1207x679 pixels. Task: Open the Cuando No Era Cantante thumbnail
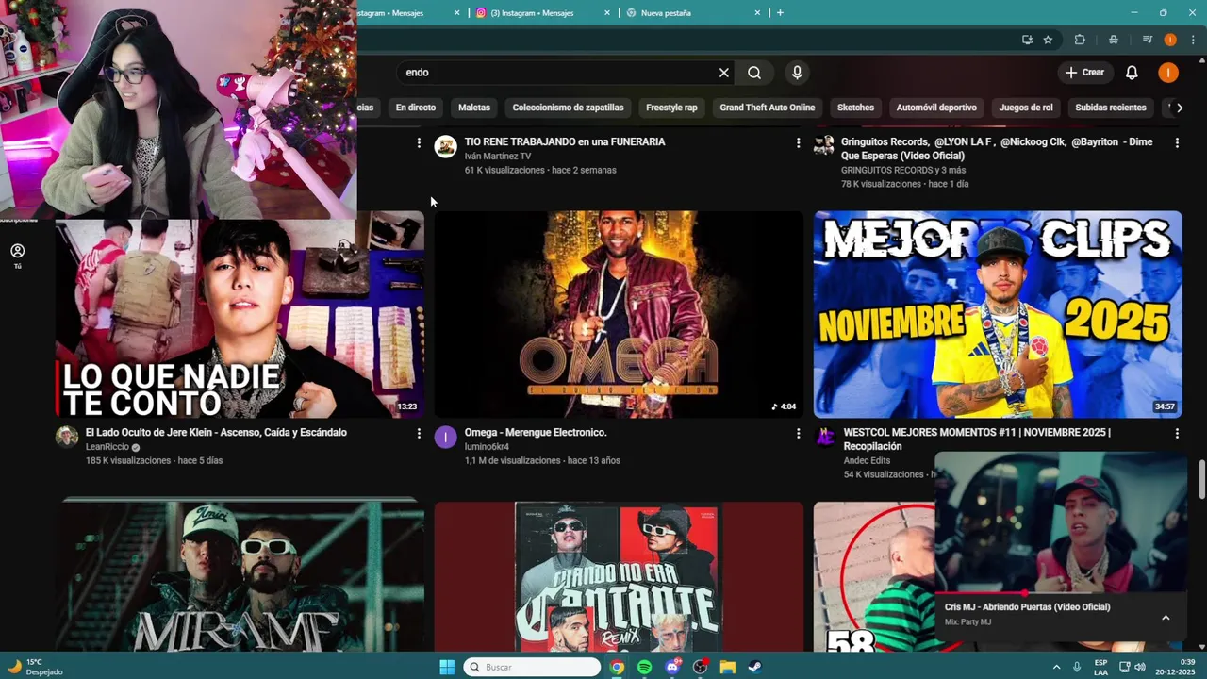619,576
